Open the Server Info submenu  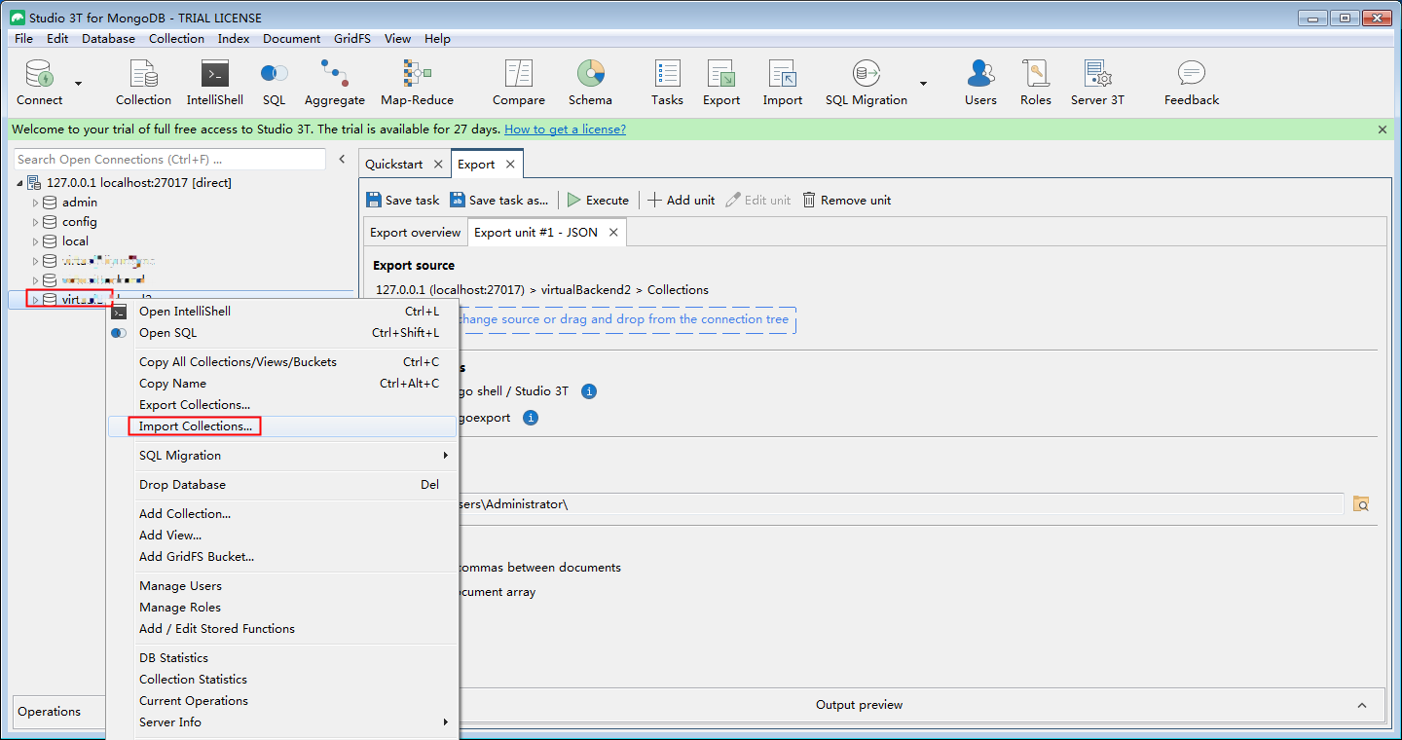282,722
